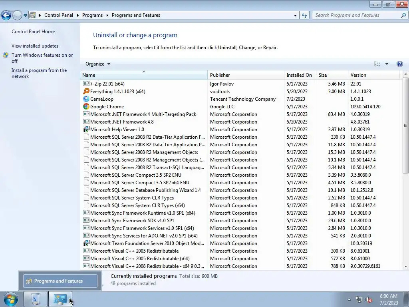Click the Google Chrome icon in list
Image resolution: width=409 pixels, height=307 pixels.
86,106
